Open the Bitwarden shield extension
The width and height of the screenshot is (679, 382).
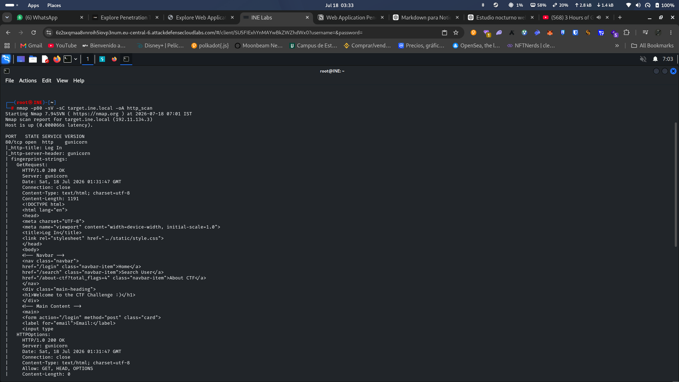pyautogui.click(x=575, y=33)
